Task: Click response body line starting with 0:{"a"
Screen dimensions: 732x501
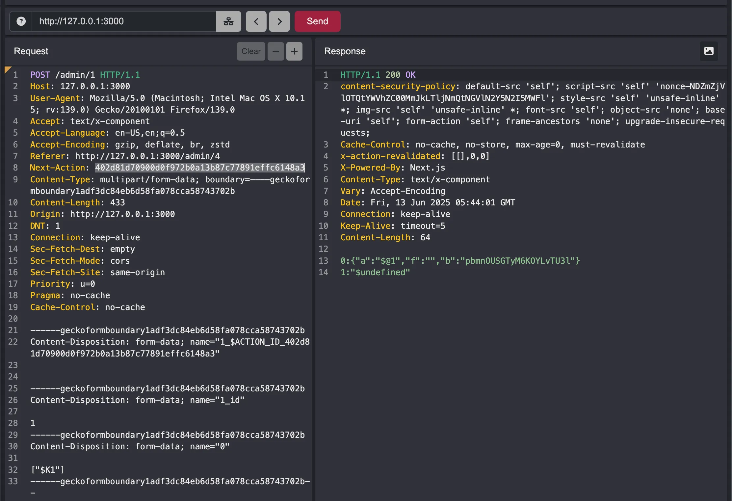Action: [460, 261]
